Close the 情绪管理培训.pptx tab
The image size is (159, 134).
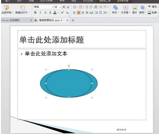pyautogui.click(x=67, y=20)
